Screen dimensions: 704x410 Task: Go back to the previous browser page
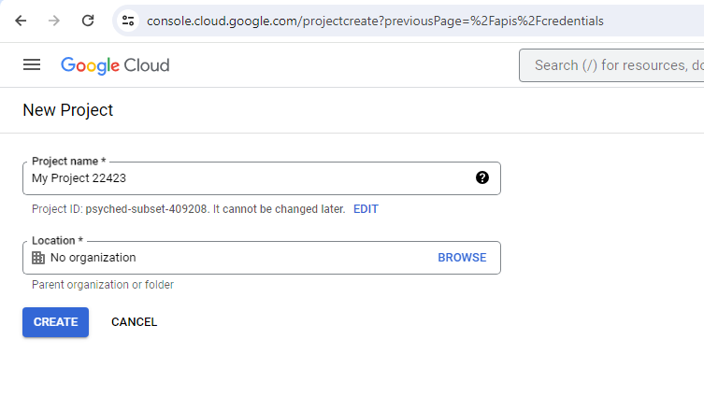coord(21,21)
